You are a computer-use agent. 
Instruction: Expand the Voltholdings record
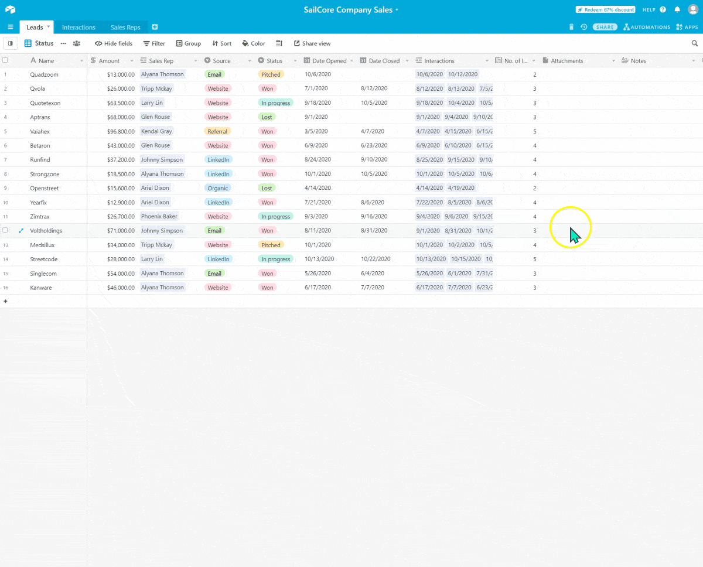[x=22, y=230]
